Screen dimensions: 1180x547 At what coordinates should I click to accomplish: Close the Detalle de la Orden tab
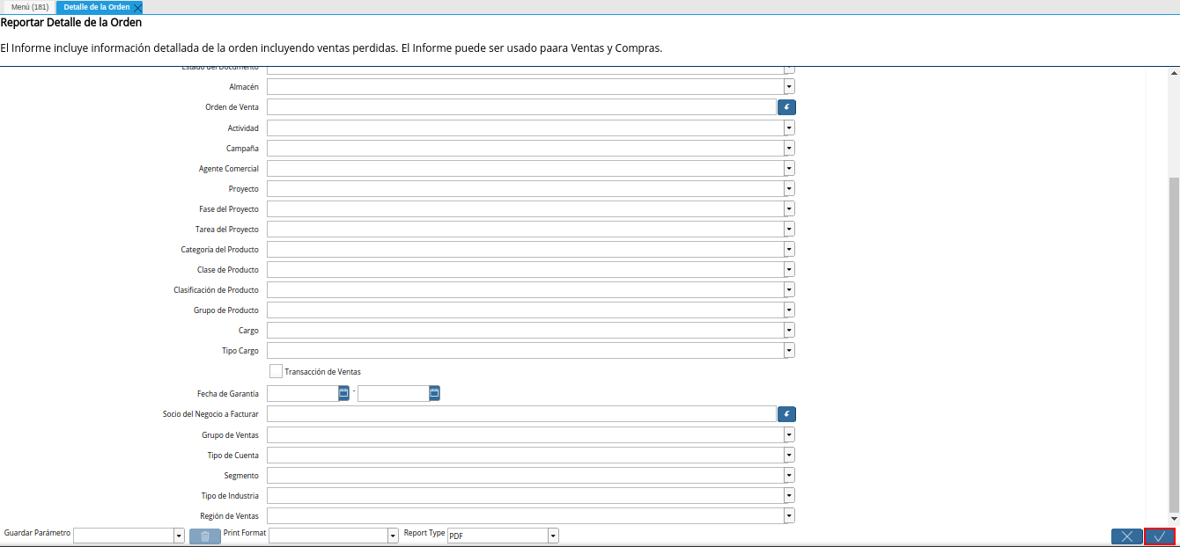[137, 7]
